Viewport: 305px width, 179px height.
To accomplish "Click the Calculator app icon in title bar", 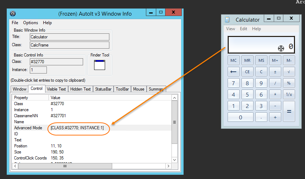I will [227, 20].
